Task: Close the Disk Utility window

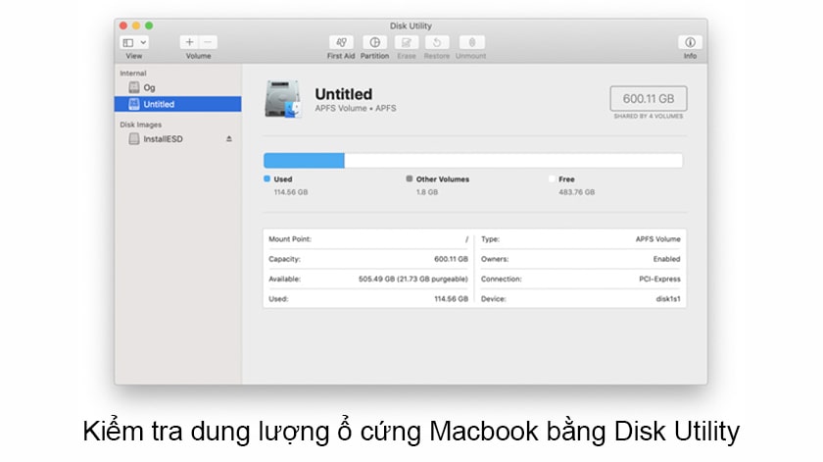Action: pos(123,26)
